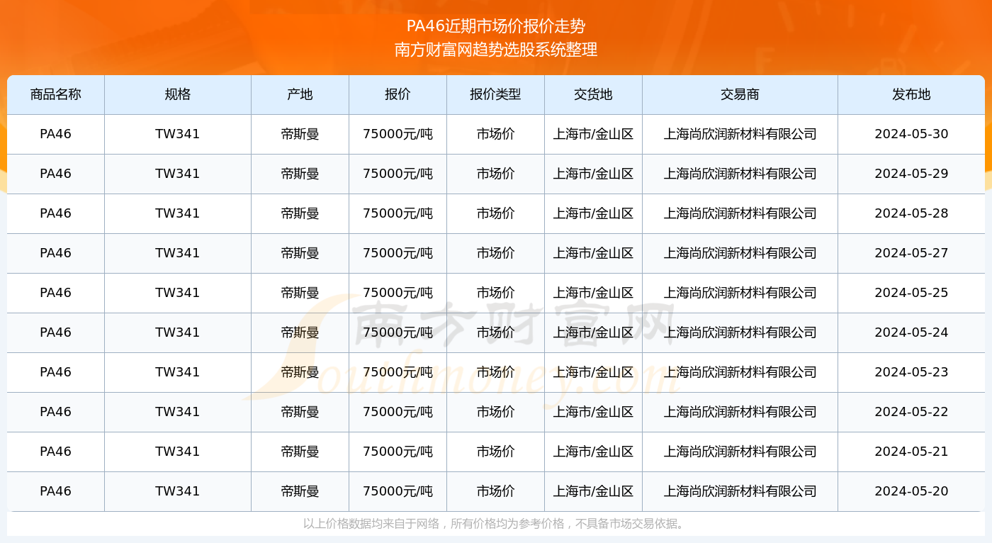Click the subtitle 南方财富网趋势选股系统整理

point(496,50)
